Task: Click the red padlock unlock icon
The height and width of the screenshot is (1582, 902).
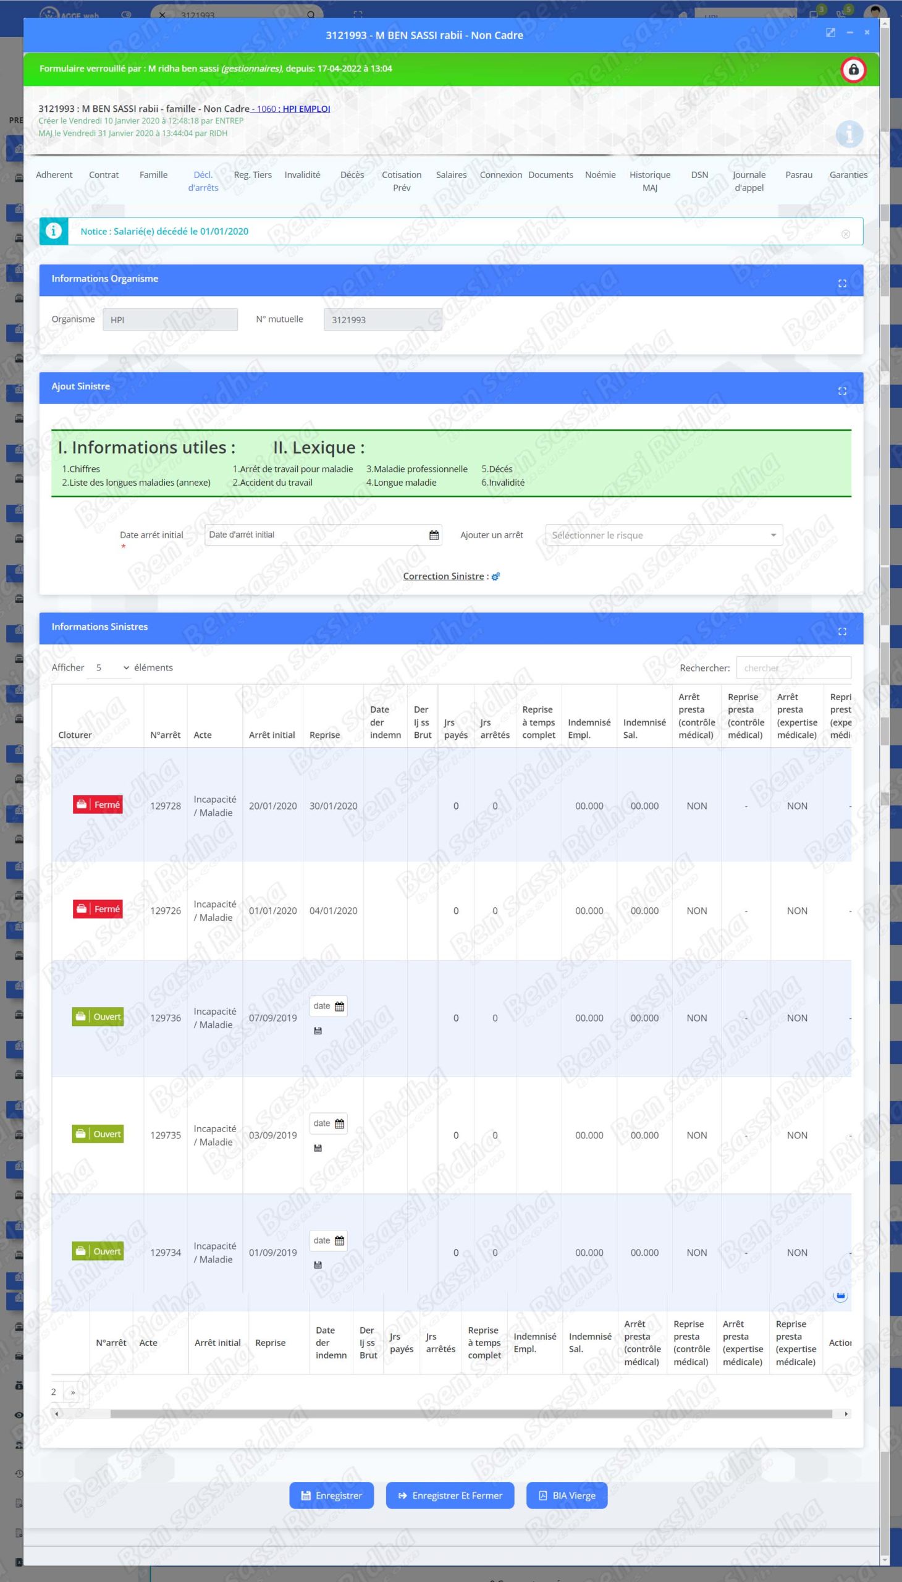Action: (x=853, y=69)
